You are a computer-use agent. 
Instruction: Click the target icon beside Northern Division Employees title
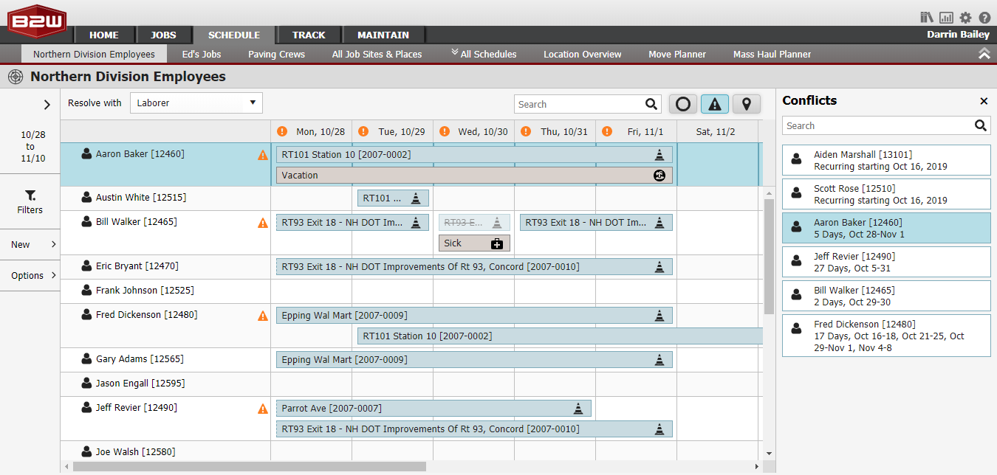click(x=15, y=77)
